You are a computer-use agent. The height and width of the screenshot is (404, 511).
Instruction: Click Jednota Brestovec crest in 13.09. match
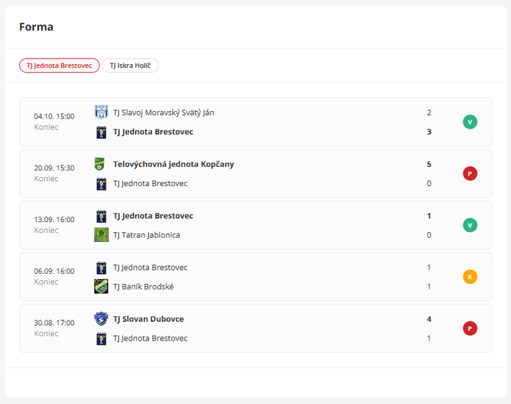pyautogui.click(x=102, y=216)
